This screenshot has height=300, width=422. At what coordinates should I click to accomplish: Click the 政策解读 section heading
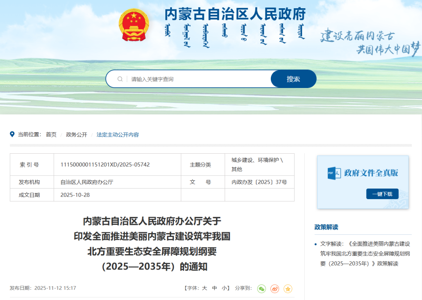326,227
